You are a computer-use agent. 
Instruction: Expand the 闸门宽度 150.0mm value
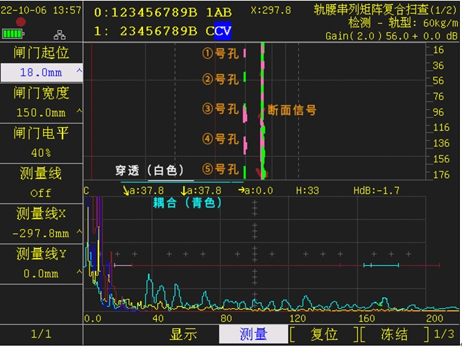(41, 112)
